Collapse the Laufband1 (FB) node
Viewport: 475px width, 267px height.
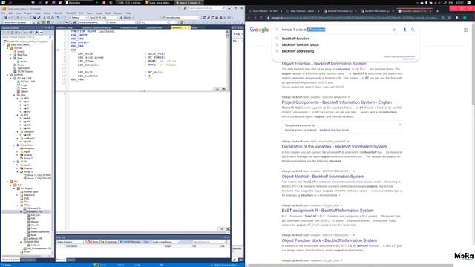(x=22, y=211)
